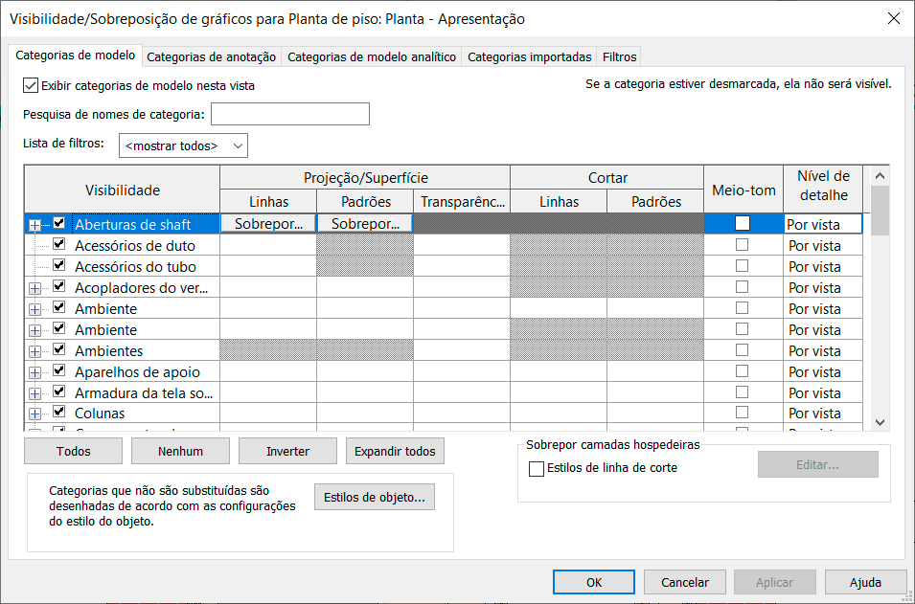Click the Expandir todos button
The height and width of the screenshot is (604, 915).
coord(395,451)
